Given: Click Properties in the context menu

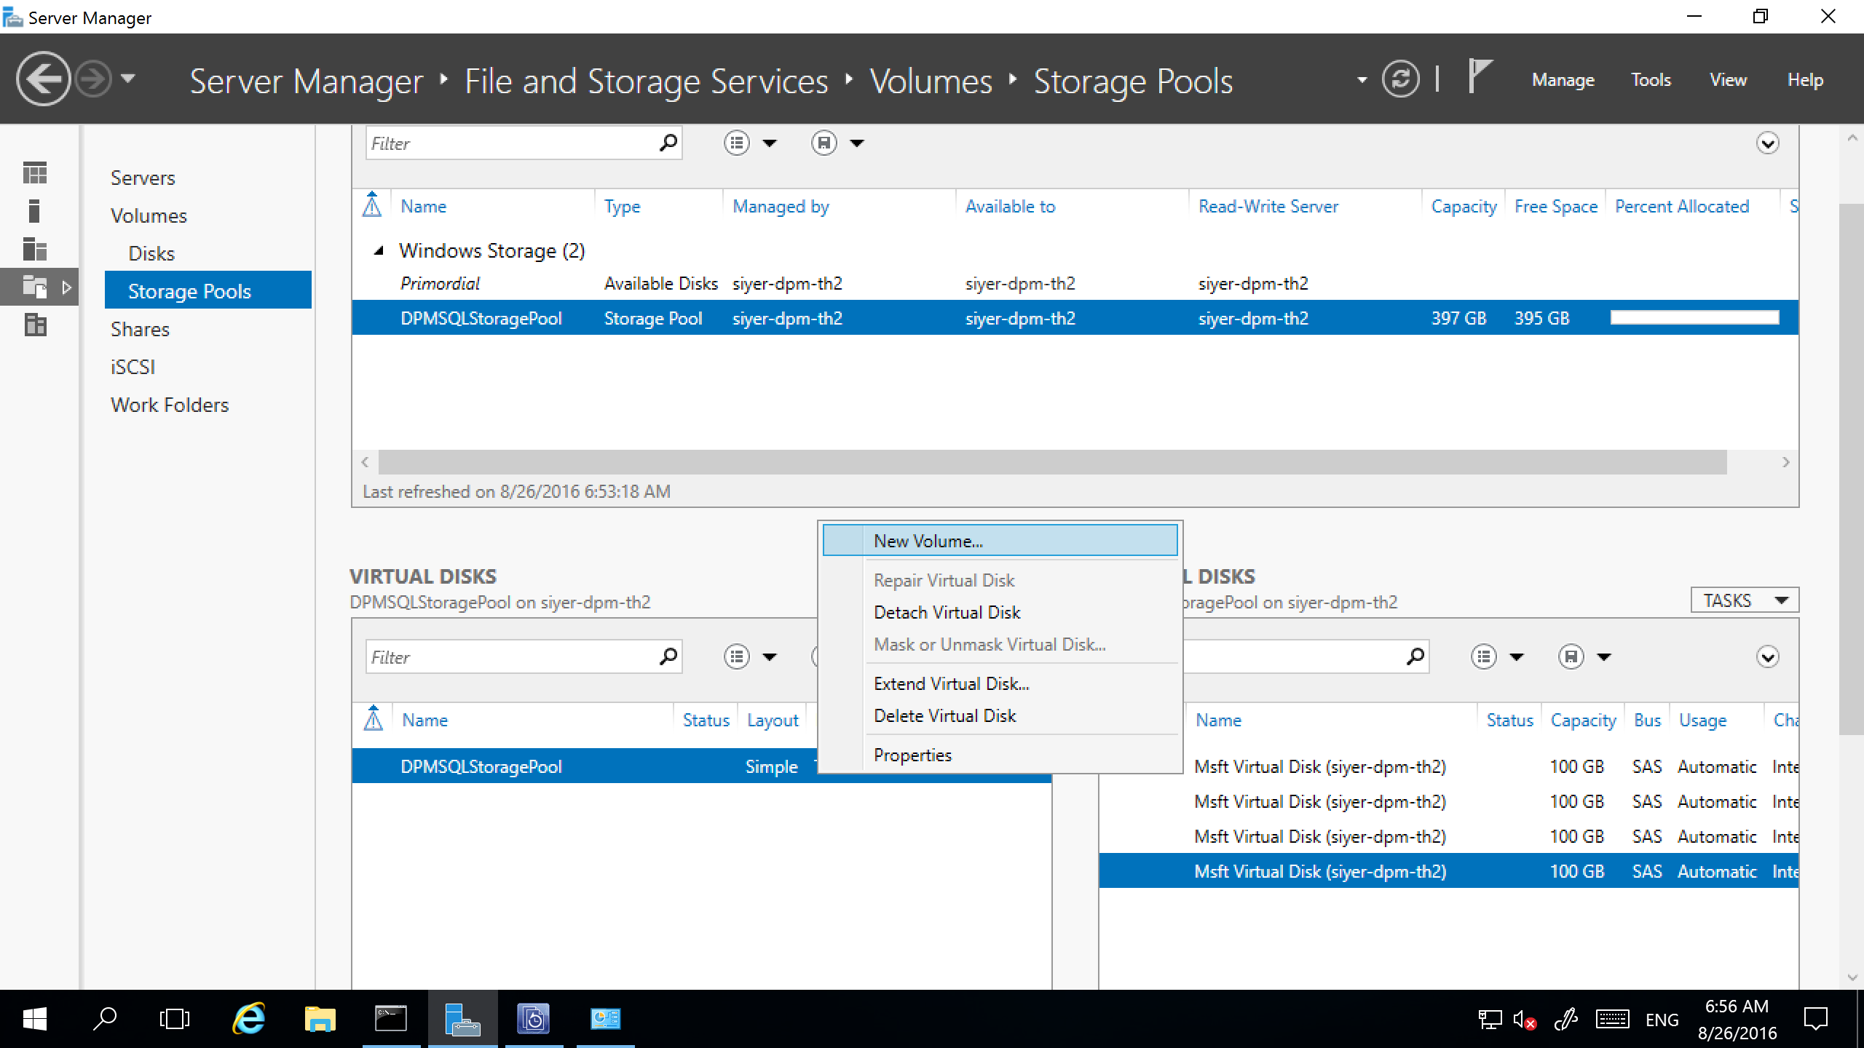Looking at the screenshot, I should click(x=912, y=755).
